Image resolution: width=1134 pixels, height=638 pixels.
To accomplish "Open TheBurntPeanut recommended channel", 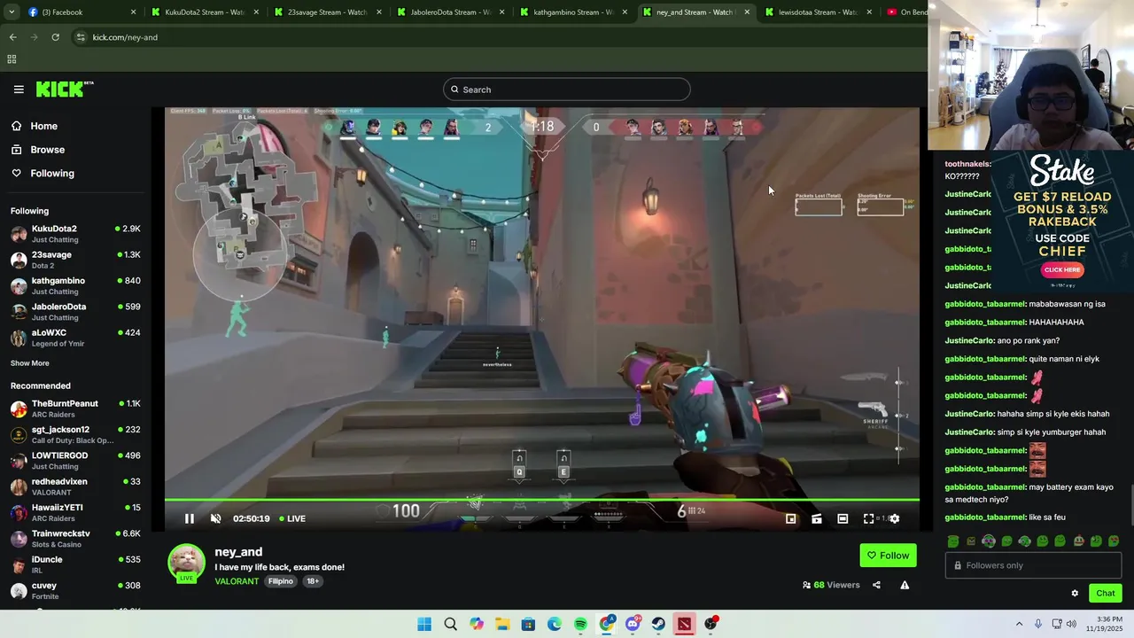I will click(x=75, y=408).
